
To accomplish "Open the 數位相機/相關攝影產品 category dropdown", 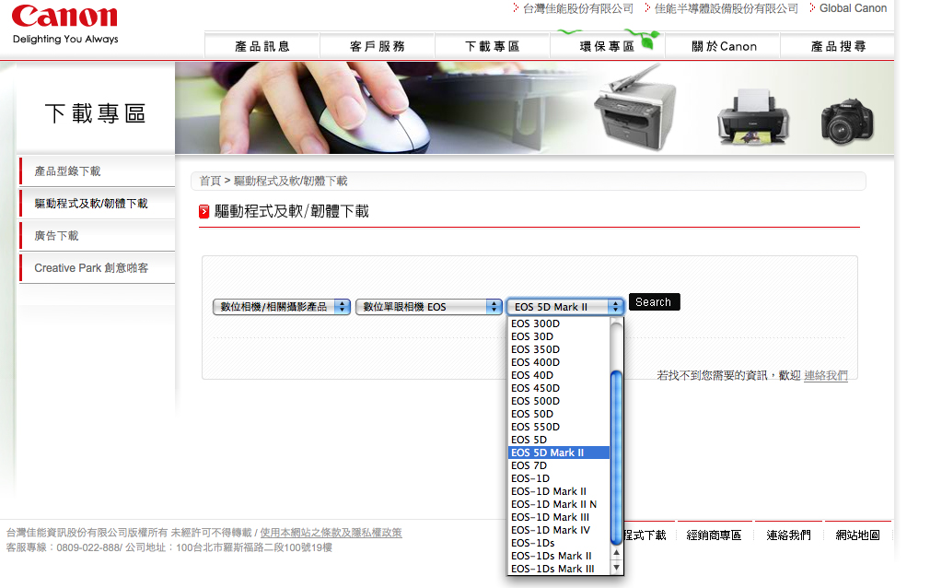I will coord(282,307).
